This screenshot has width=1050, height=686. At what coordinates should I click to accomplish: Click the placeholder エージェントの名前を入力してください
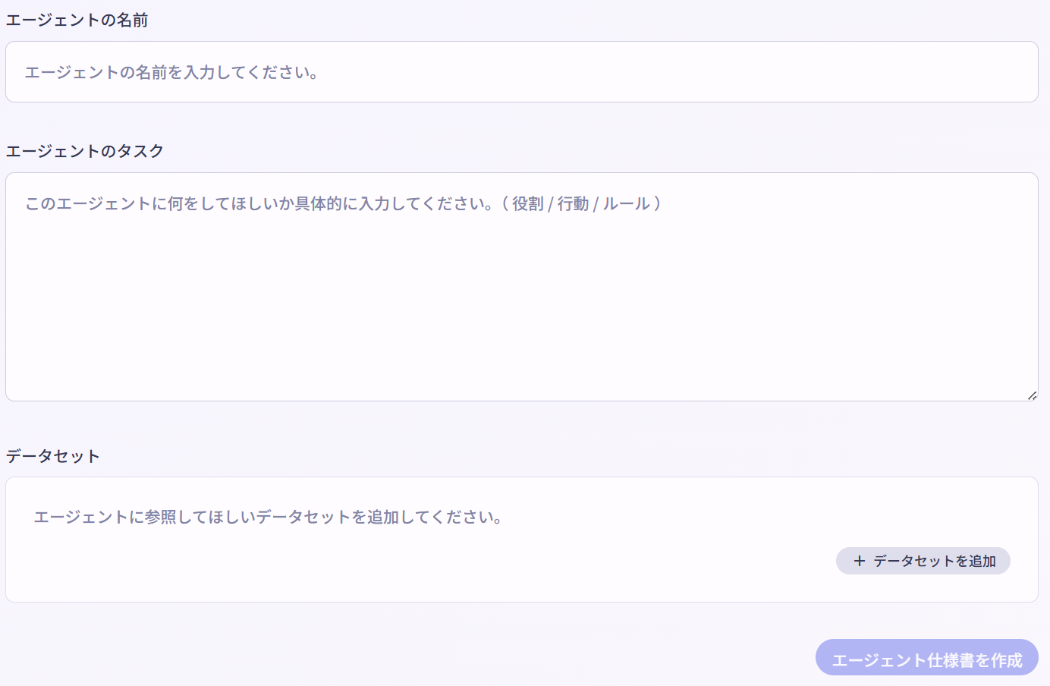coord(171,72)
